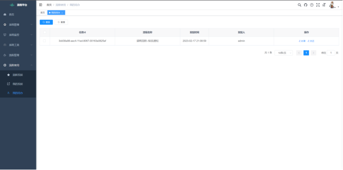Collapse sidebar using the hamburger icon

click(x=41, y=5)
